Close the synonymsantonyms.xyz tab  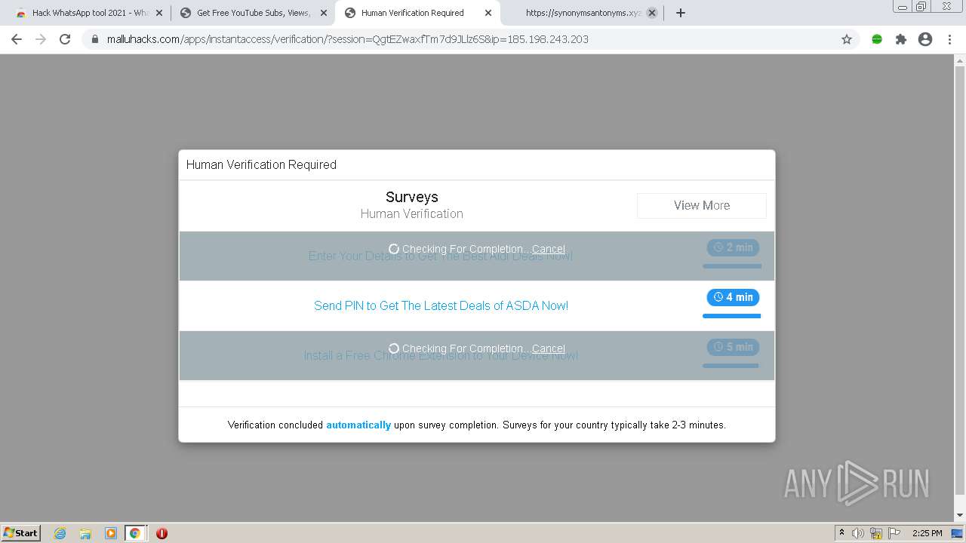point(652,13)
